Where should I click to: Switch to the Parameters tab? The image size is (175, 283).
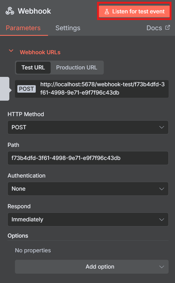pos(23,28)
